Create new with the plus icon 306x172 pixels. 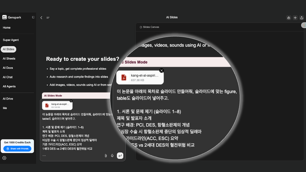tap(295, 18)
